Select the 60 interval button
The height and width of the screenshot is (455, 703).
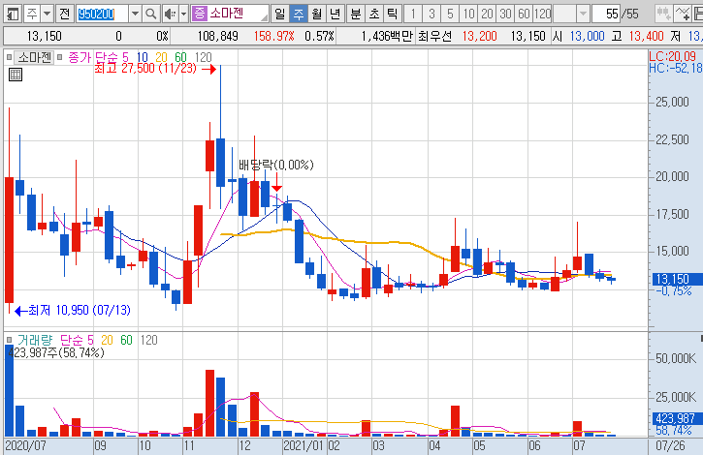pyautogui.click(x=524, y=14)
